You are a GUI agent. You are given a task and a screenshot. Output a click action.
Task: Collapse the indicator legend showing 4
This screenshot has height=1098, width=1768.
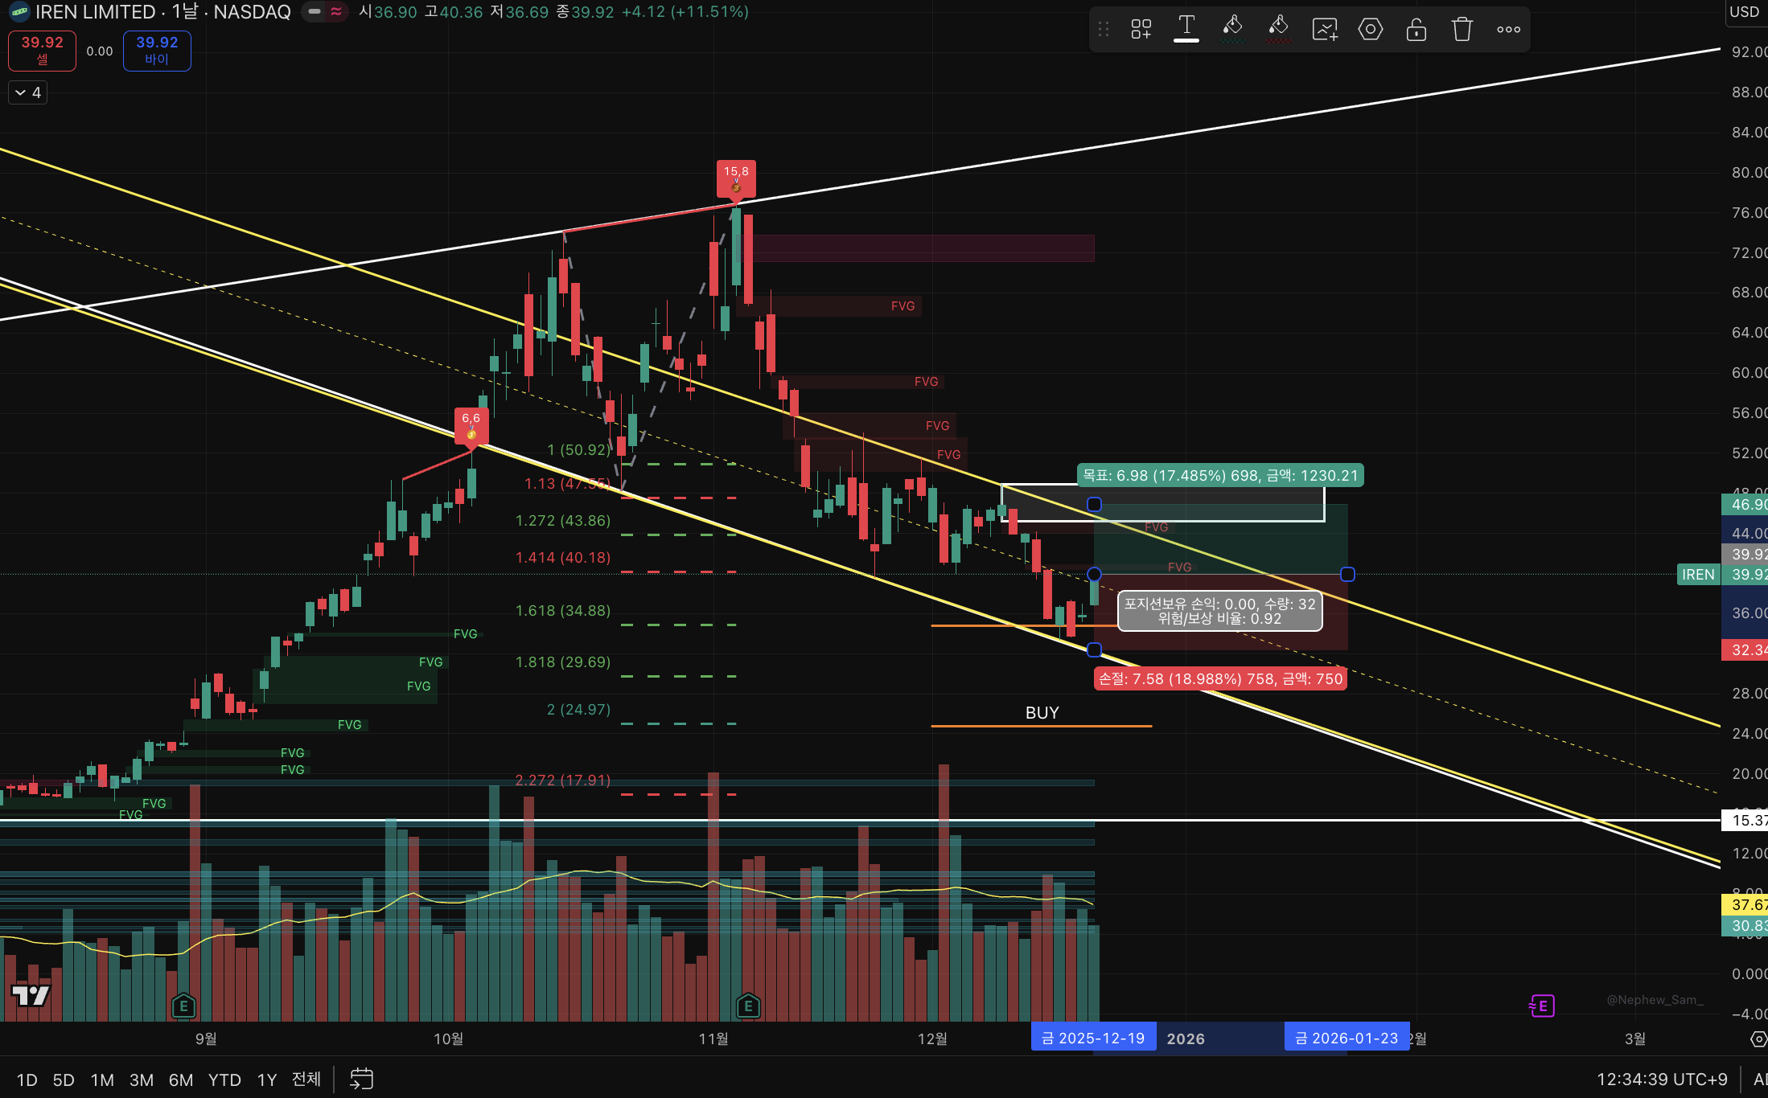(28, 93)
